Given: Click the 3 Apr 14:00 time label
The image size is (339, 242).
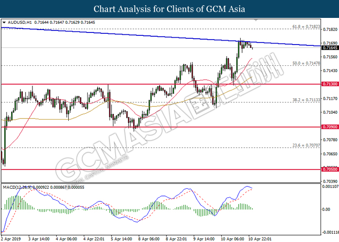Looking at the screenshot, I should [39, 239].
